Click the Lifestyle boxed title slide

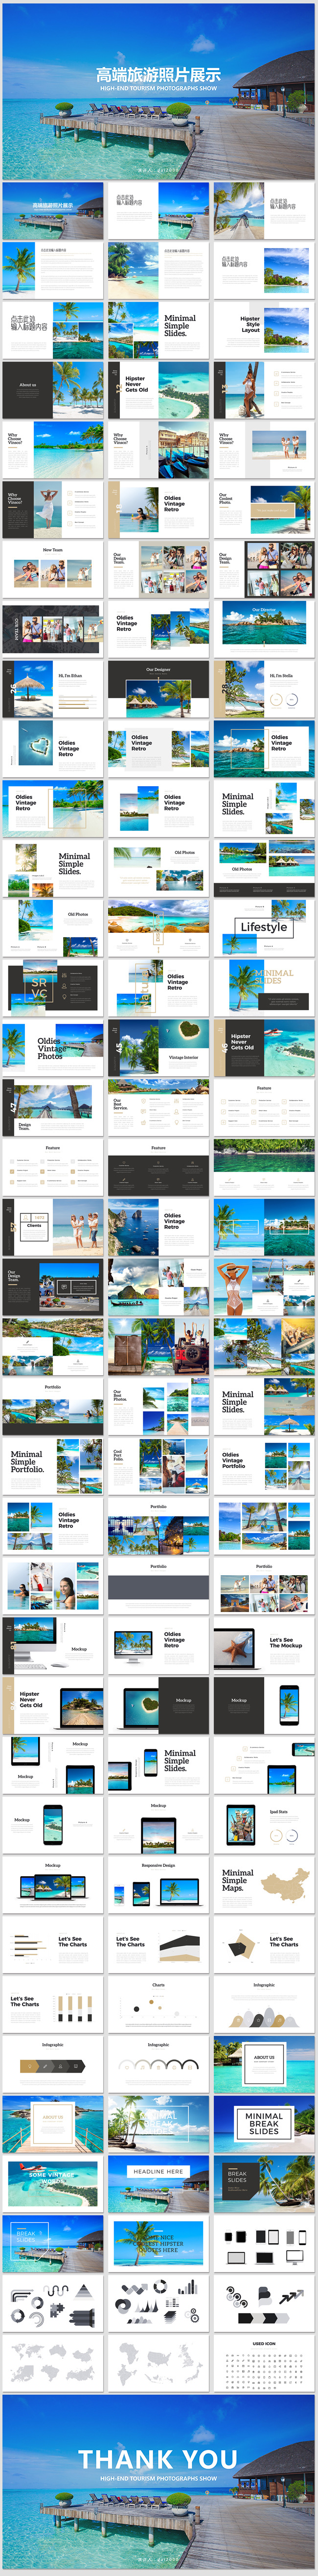tap(264, 928)
